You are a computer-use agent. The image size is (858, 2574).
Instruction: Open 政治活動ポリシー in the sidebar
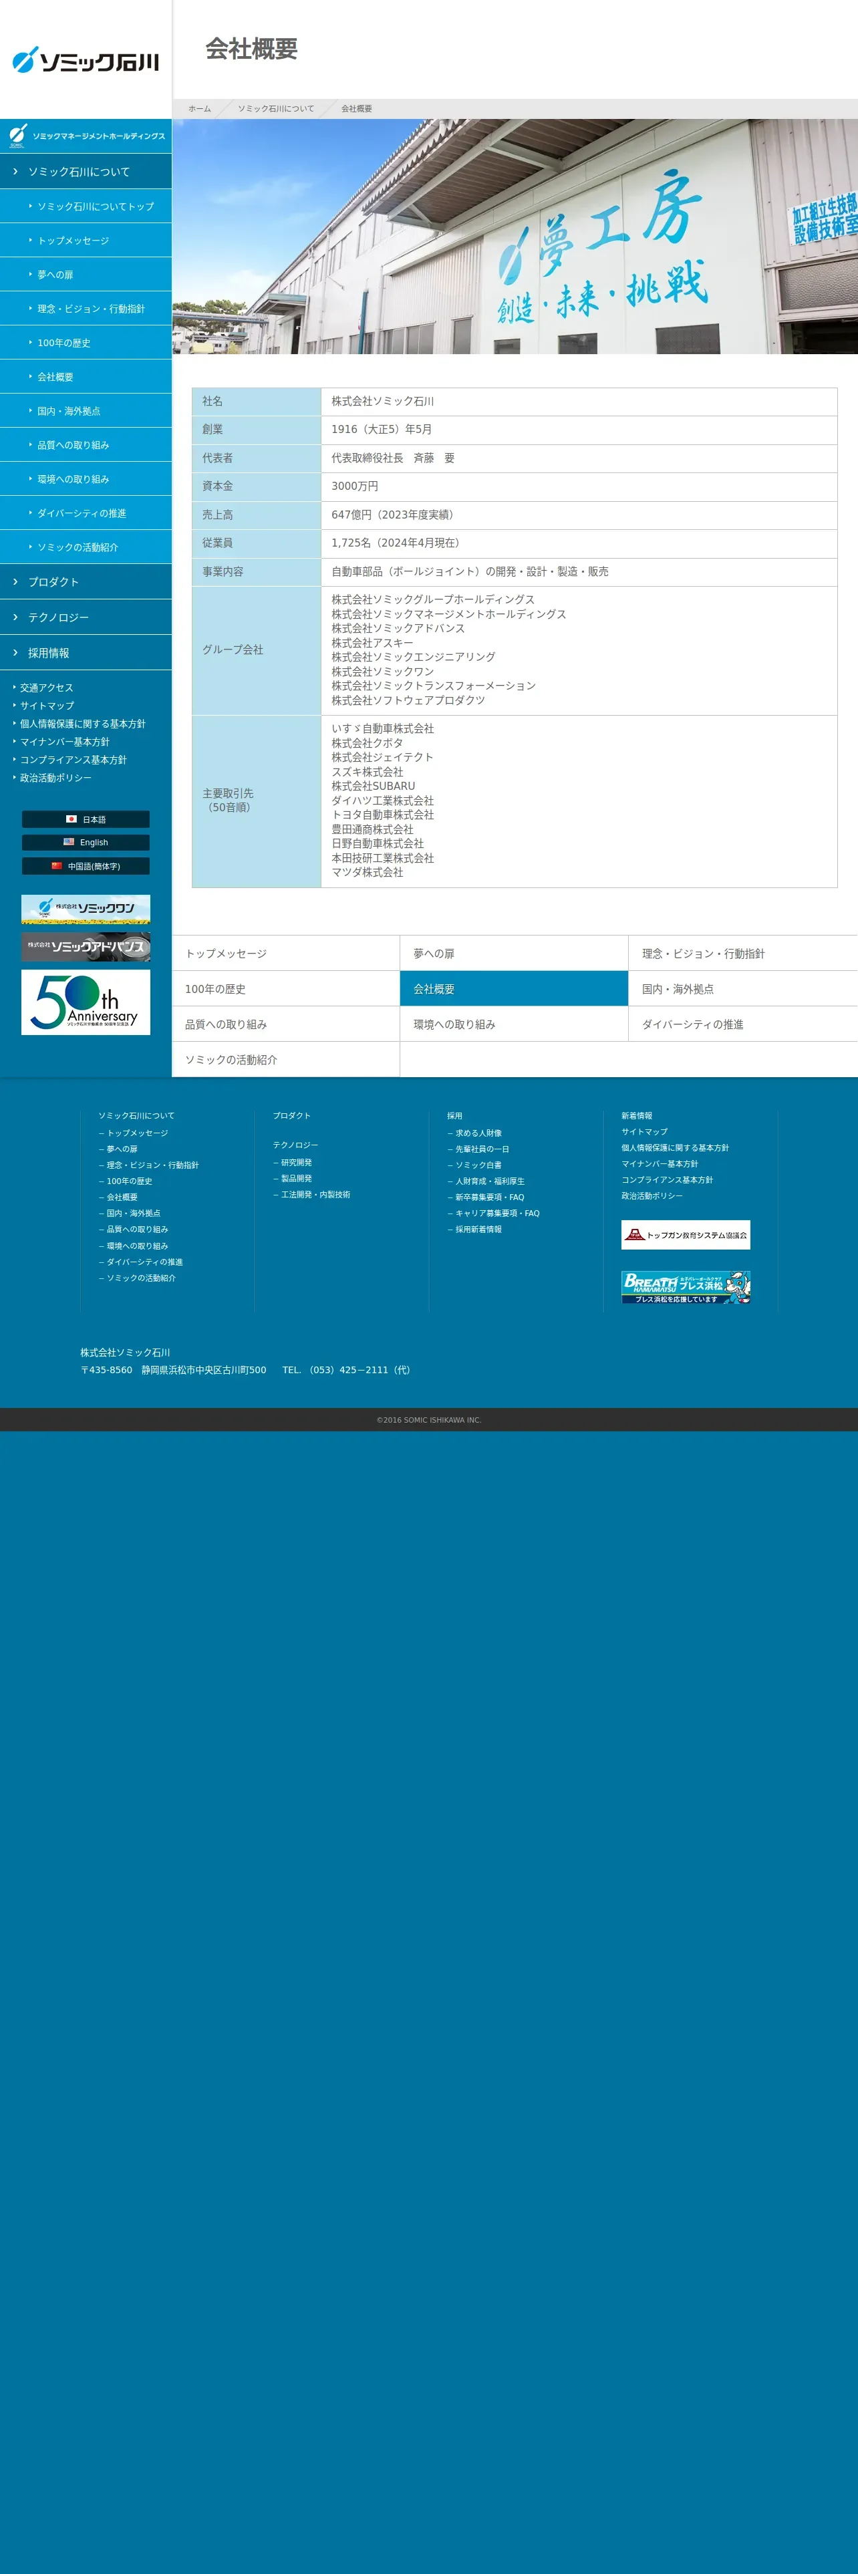tap(55, 777)
